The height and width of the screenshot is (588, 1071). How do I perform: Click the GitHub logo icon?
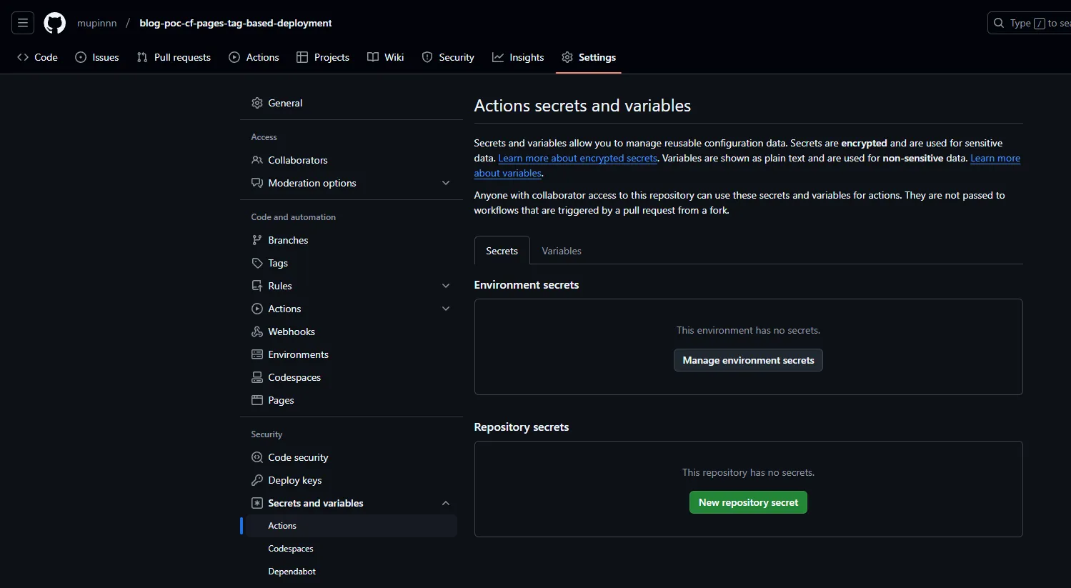(54, 22)
